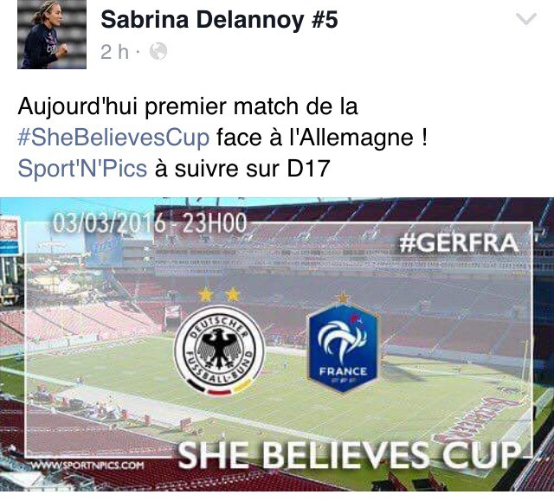Open Sabrina Delannoy's profile picture
The width and height of the screenshot is (554, 501).
pyautogui.click(x=52, y=35)
